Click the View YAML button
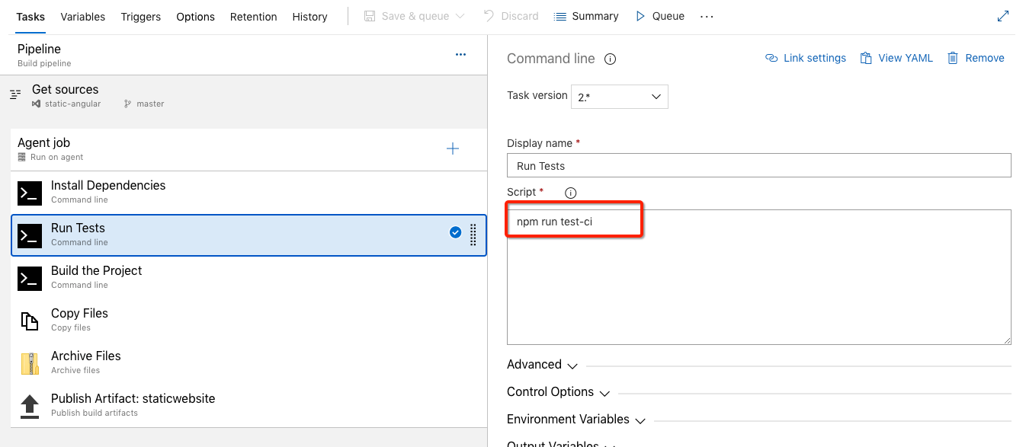This screenshot has height=447, width=1026. pyautogui.click(x=896, y=58)
